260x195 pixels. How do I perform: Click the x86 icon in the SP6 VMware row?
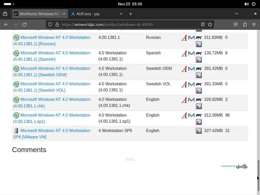coord(199,131)
